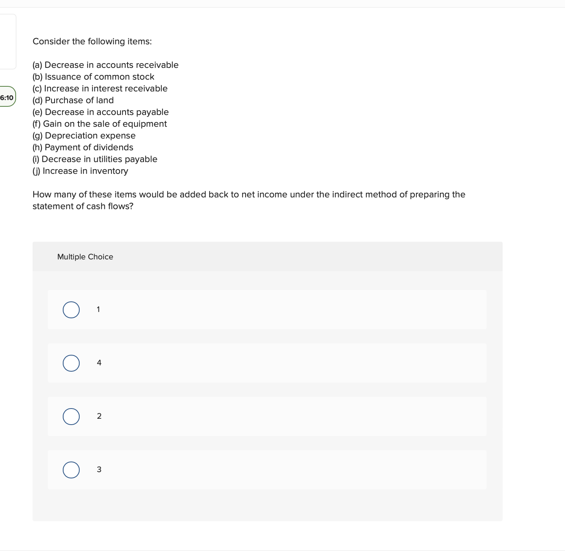Select the radio button for answer "3"
The image size is (565, 551).
click(x=71, y=470)
